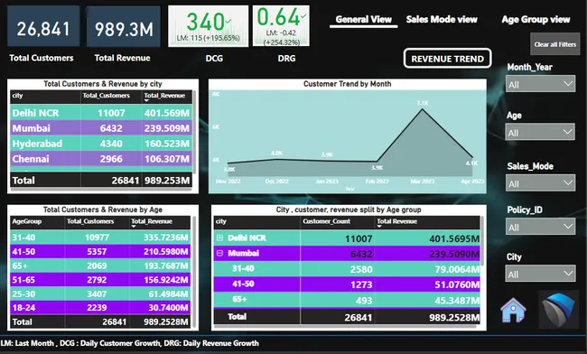Click the Mar 2023 peak data point
This screenshot has height=354, width=587.
point(423,109)
